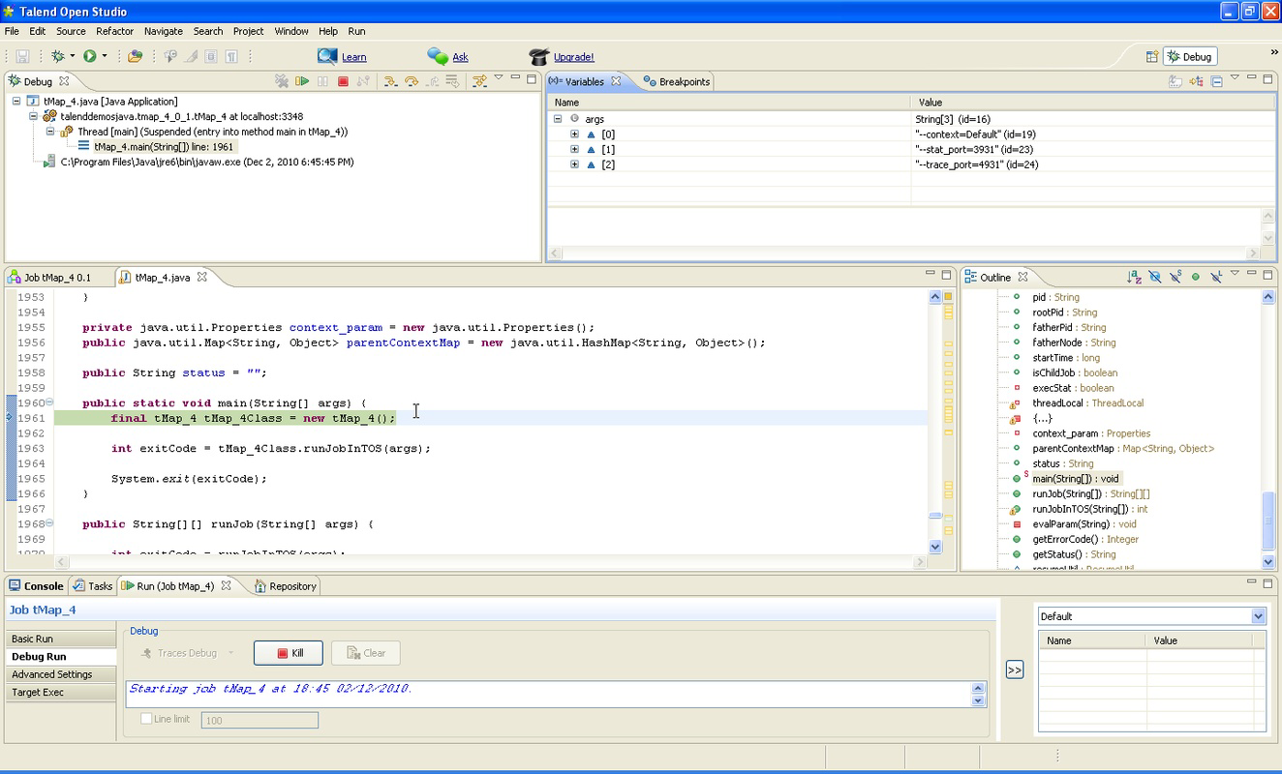Select the tMap_4.main(String[]) stack frame
1282x774 pixels.
point(164,147)
